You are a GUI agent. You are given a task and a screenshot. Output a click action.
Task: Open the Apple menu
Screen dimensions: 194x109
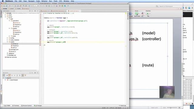point(3,1)
